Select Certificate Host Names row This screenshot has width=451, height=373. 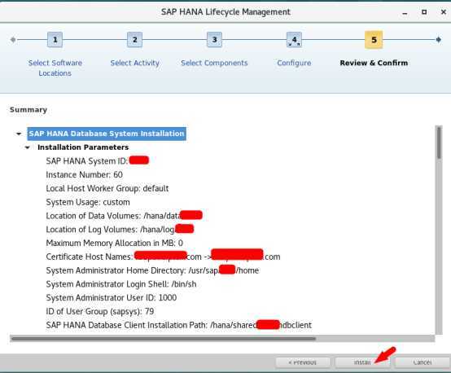[163, 257]
